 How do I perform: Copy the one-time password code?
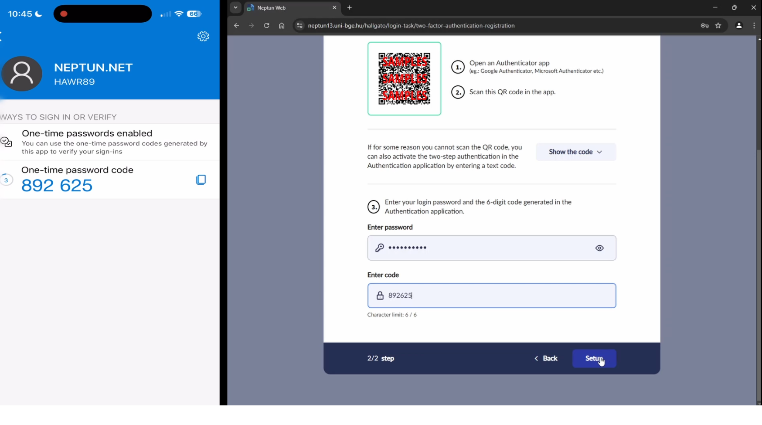pos(201,180)
